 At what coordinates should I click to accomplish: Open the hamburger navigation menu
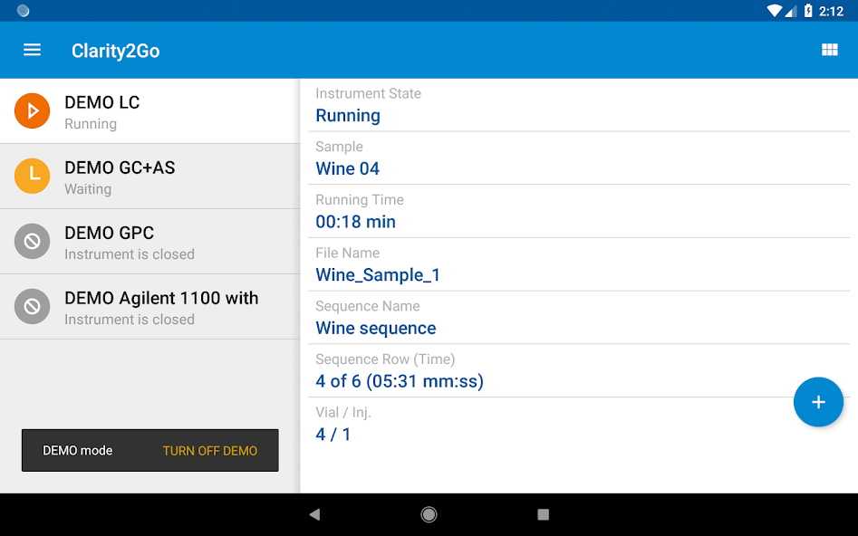coord(33,50)
